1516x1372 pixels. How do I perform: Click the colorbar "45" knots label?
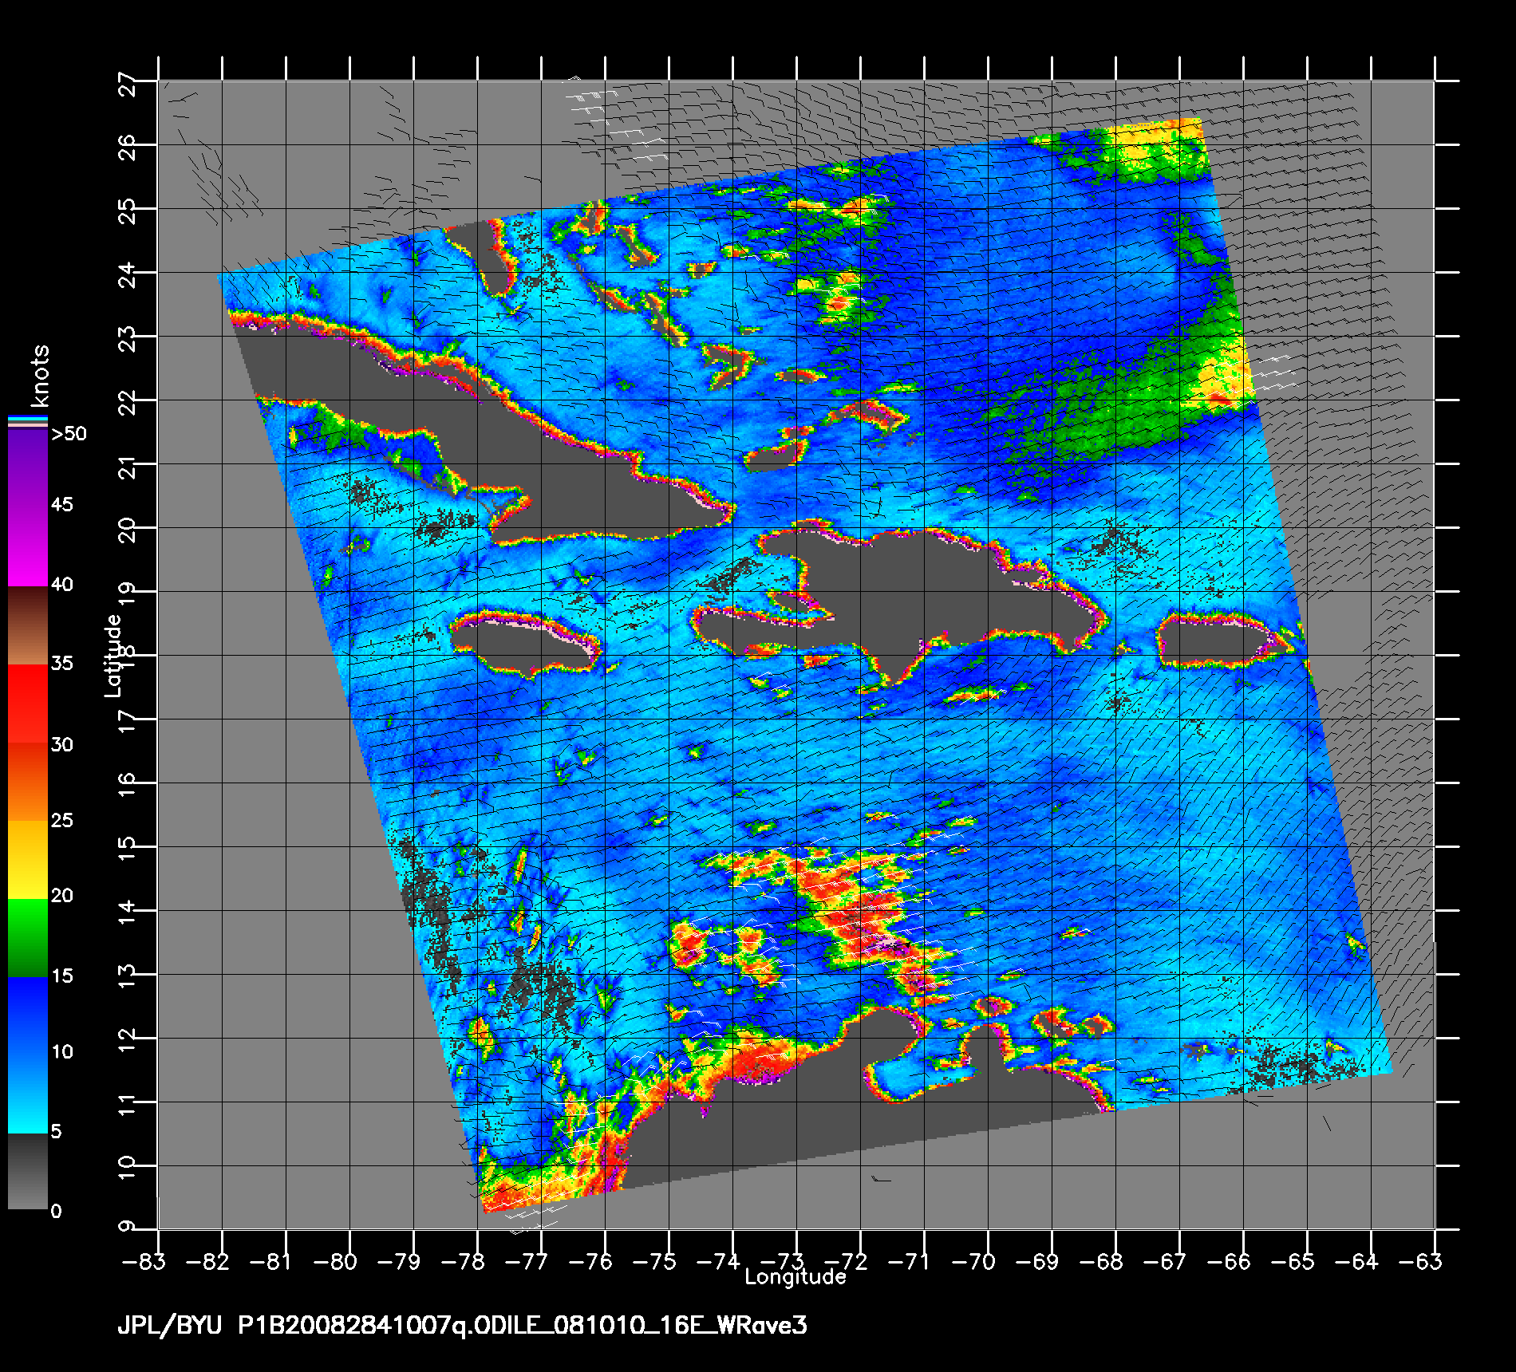coord(61,504)
